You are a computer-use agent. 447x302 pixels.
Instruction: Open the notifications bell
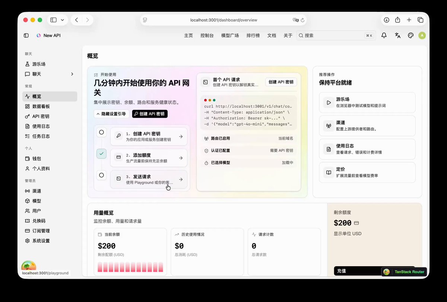384,35
